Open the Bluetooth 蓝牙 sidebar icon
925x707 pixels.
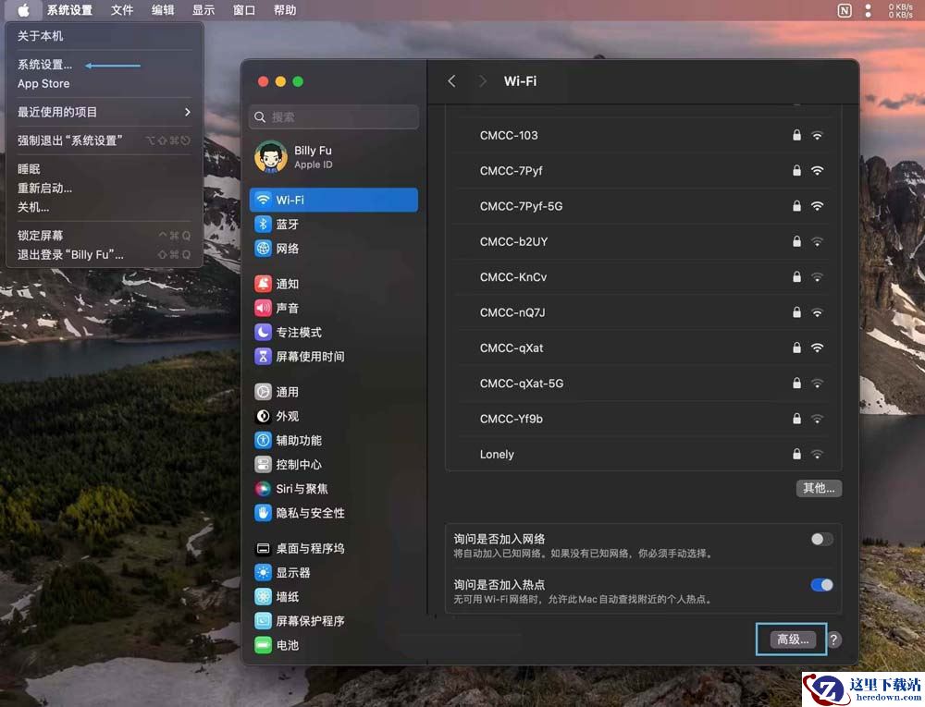coord(263,224)
